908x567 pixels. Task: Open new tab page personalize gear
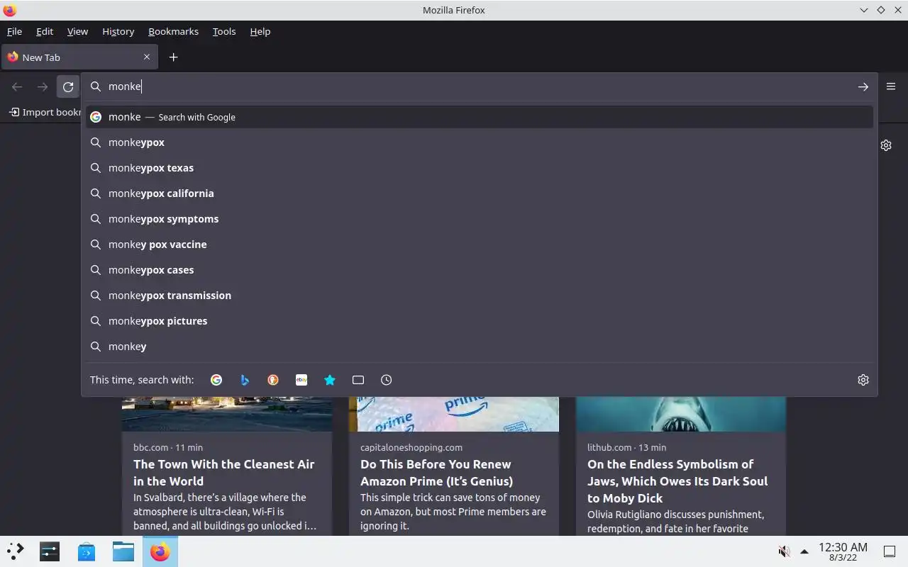[x=886, y=145]
